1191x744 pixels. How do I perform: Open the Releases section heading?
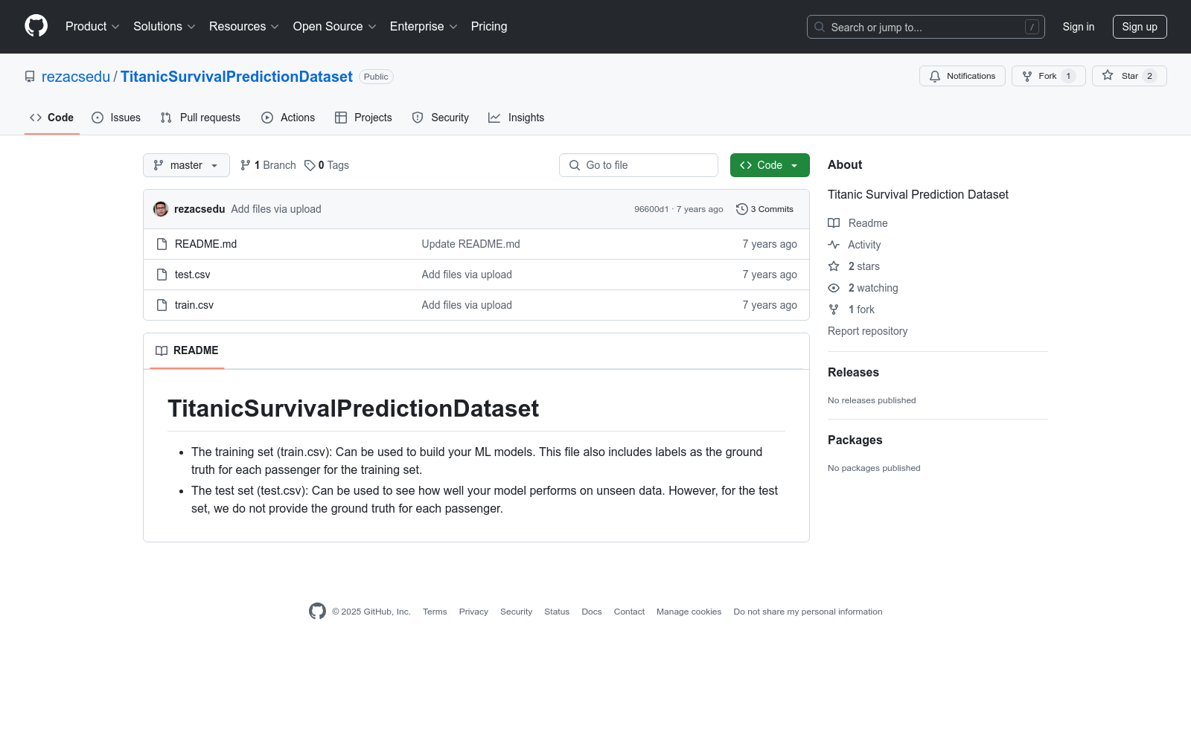853,372
